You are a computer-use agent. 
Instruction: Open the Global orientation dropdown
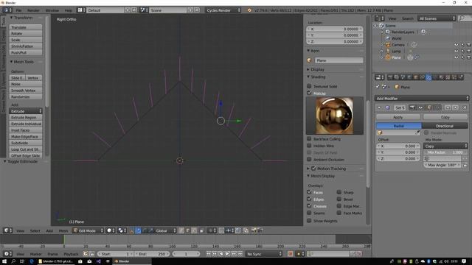[x=165, y=230]
